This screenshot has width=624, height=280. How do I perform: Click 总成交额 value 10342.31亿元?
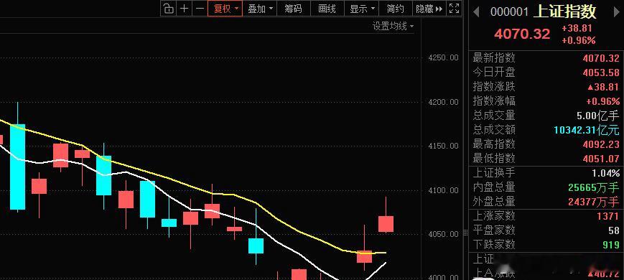[587, 130]
